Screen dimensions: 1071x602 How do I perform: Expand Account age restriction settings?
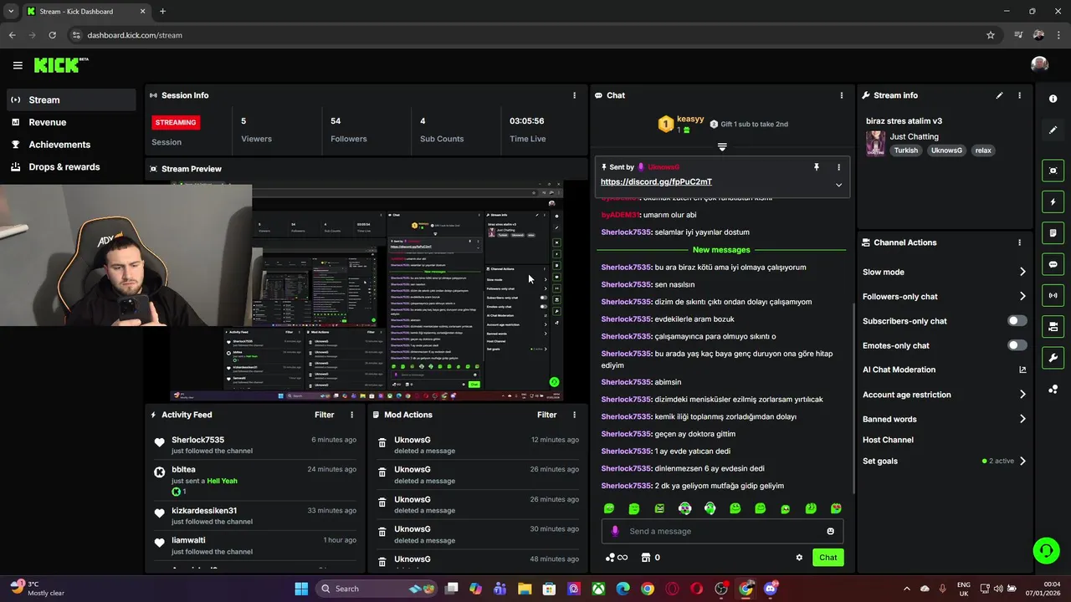point(1022,395)
